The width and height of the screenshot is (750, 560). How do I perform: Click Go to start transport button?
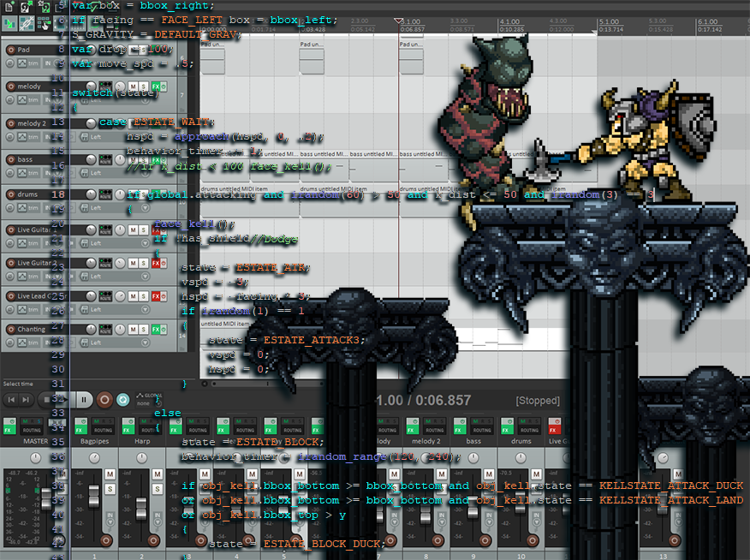11,400
